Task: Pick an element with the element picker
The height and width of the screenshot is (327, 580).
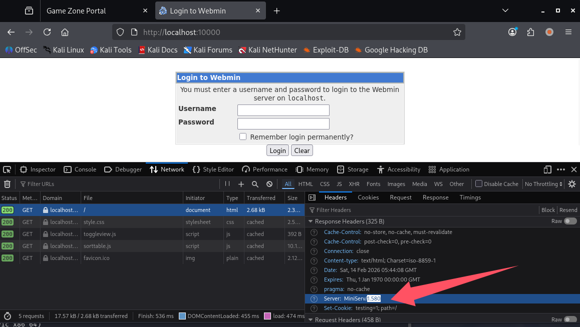Action: [x=7, y=169]
